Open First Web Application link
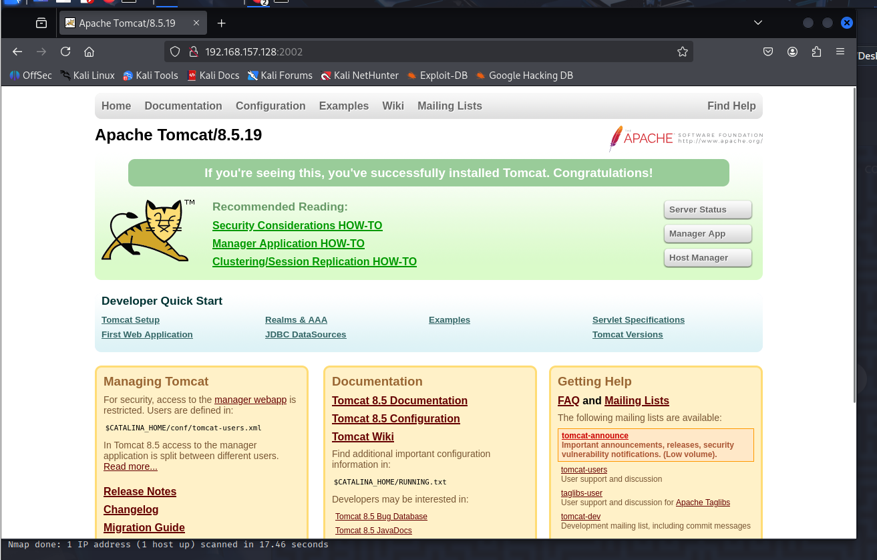This screenshot has width=877, height=560. 147,334
